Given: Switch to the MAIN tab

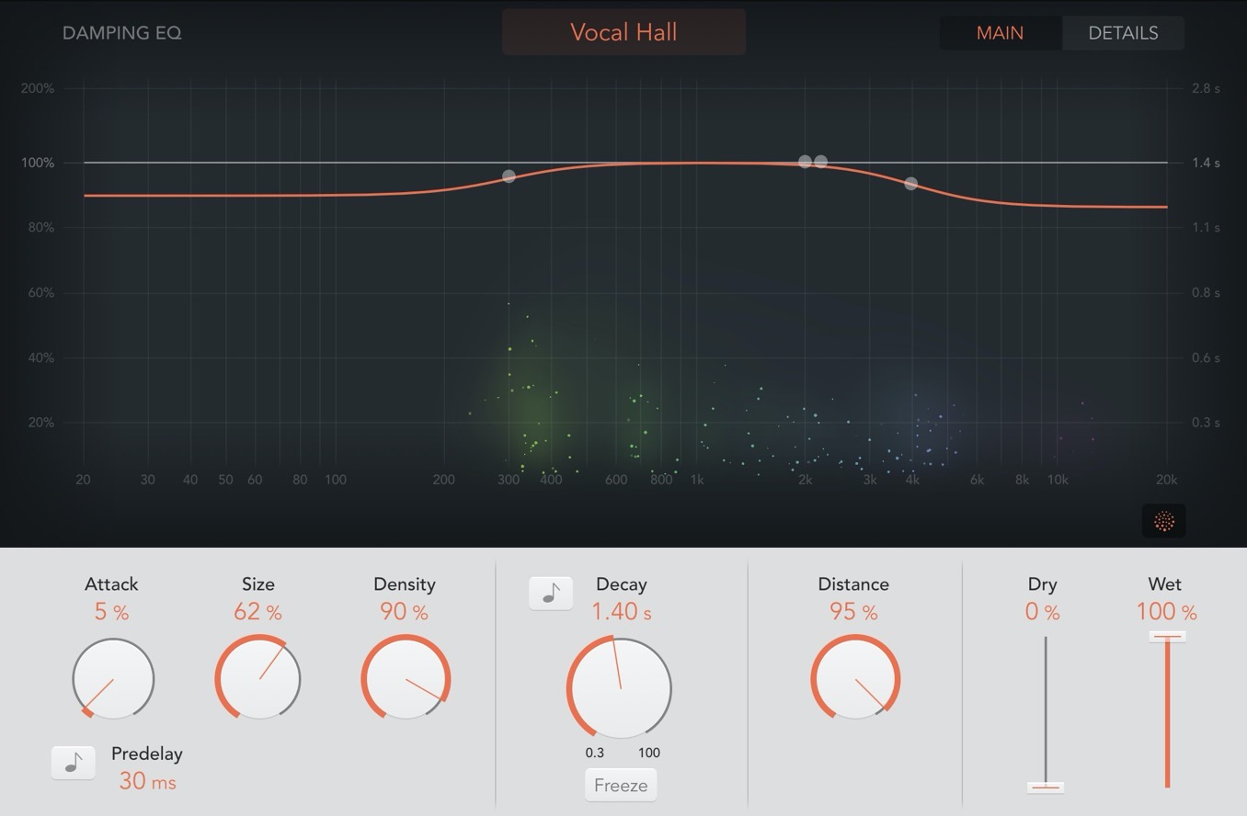Looking at the screenshot, I should 1000,33.
